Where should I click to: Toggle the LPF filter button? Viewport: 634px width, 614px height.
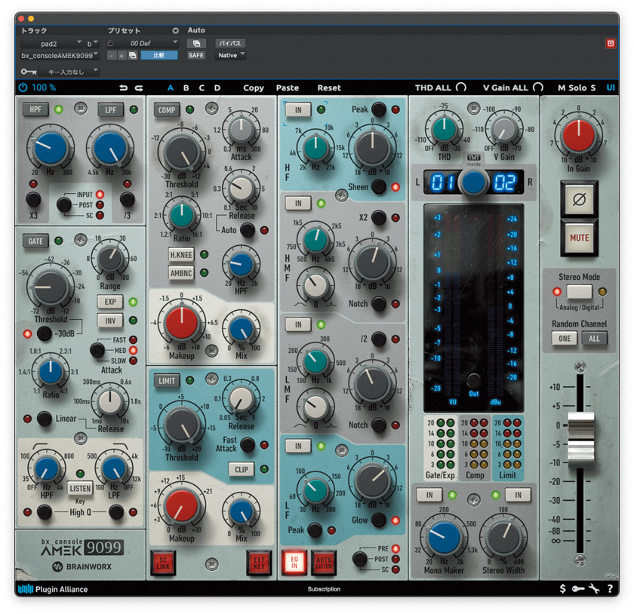click(110, 110)
